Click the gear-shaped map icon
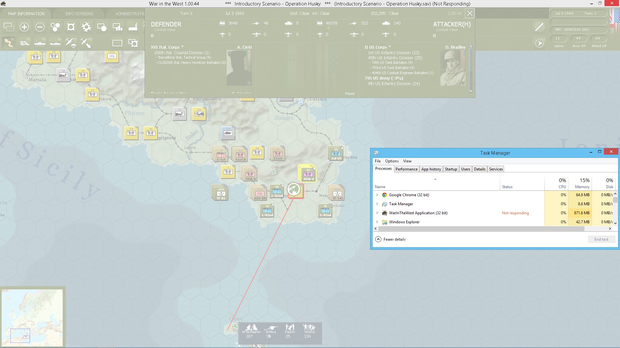 (86, 27)
